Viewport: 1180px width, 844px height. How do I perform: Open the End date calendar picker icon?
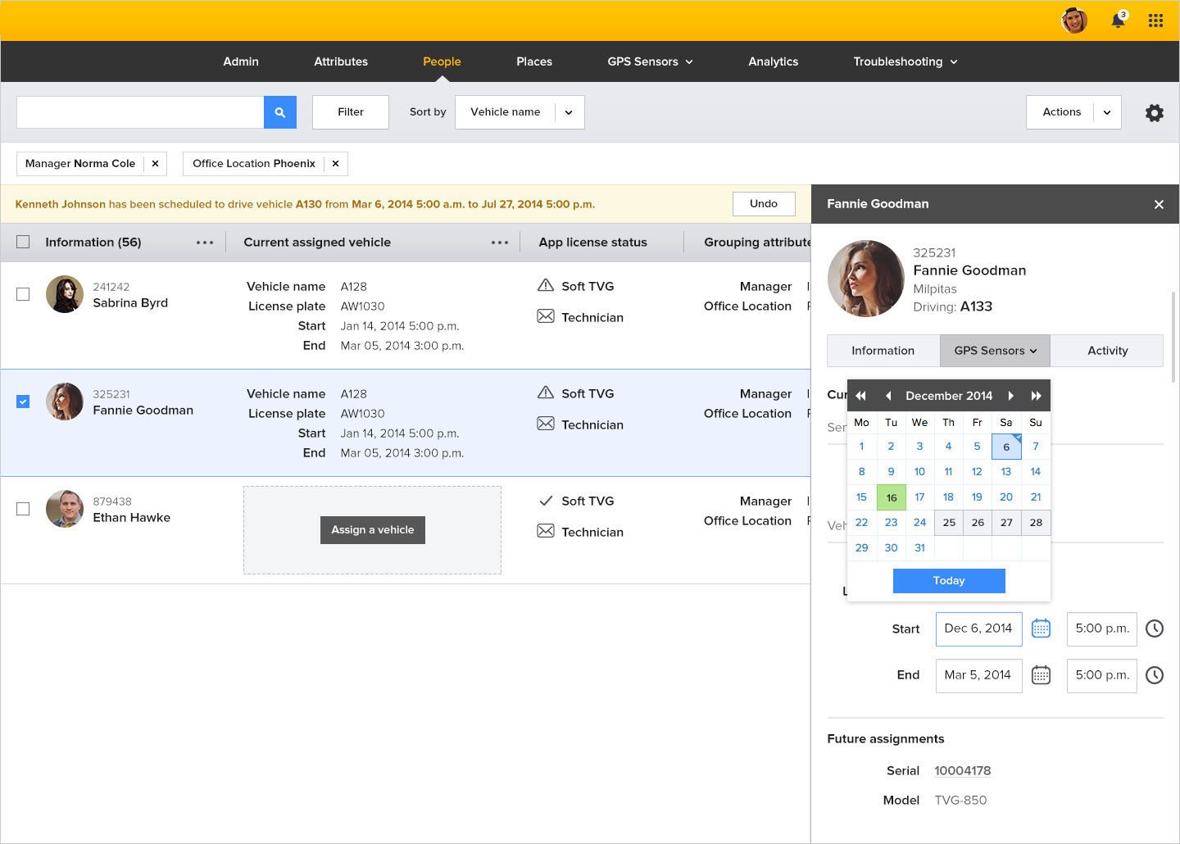point(1041,675)
